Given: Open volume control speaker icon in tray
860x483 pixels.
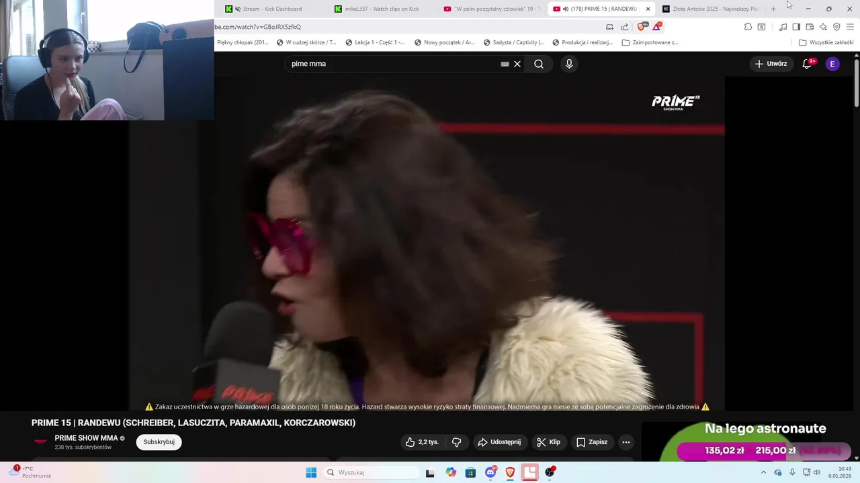Looking at the screenshot, I should pyautogui.click(x=818, y=472).
